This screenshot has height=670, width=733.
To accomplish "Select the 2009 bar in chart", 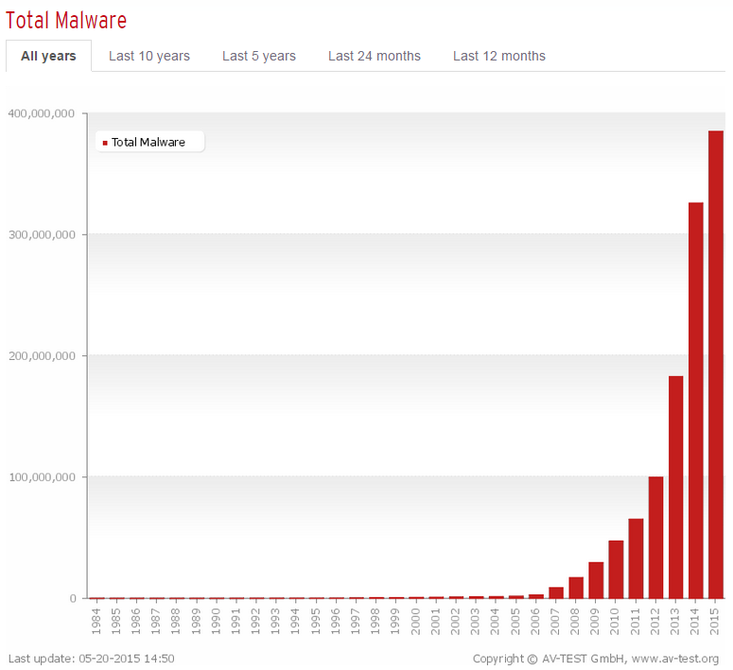I will (x=596, y=580).
